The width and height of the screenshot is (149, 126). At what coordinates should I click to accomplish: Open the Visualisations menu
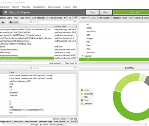(x=39, y=7)
